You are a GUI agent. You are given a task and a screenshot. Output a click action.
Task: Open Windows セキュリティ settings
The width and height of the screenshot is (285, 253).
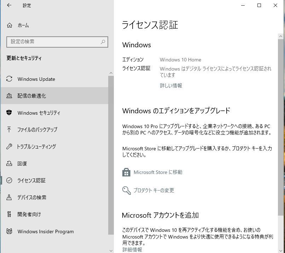pyautogui.click(x=54, y=113)
